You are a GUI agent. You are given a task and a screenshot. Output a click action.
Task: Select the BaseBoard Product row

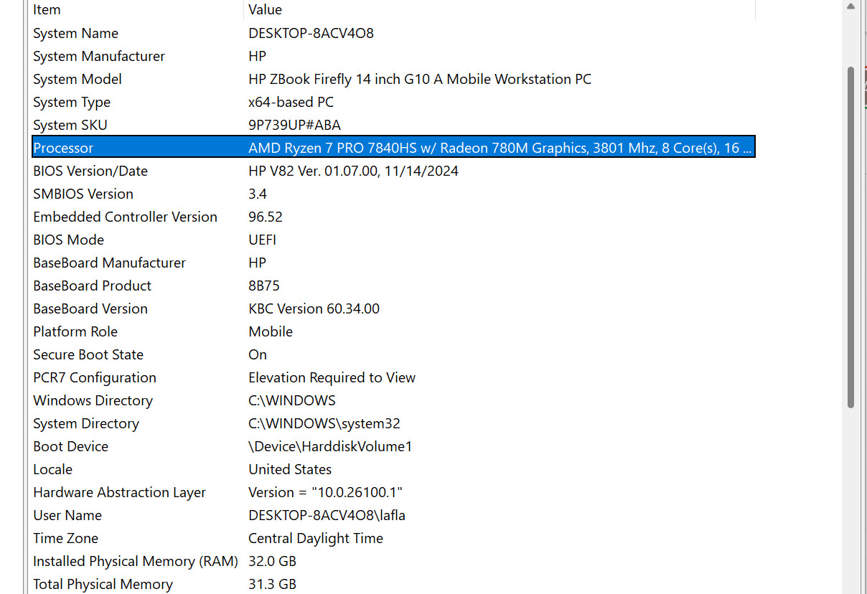pyautogui.click(x=393, y=286)
